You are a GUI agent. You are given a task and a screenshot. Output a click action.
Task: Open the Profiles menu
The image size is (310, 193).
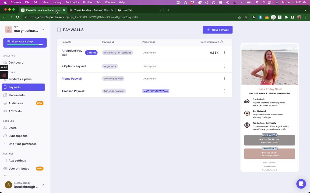coord(87,2)
